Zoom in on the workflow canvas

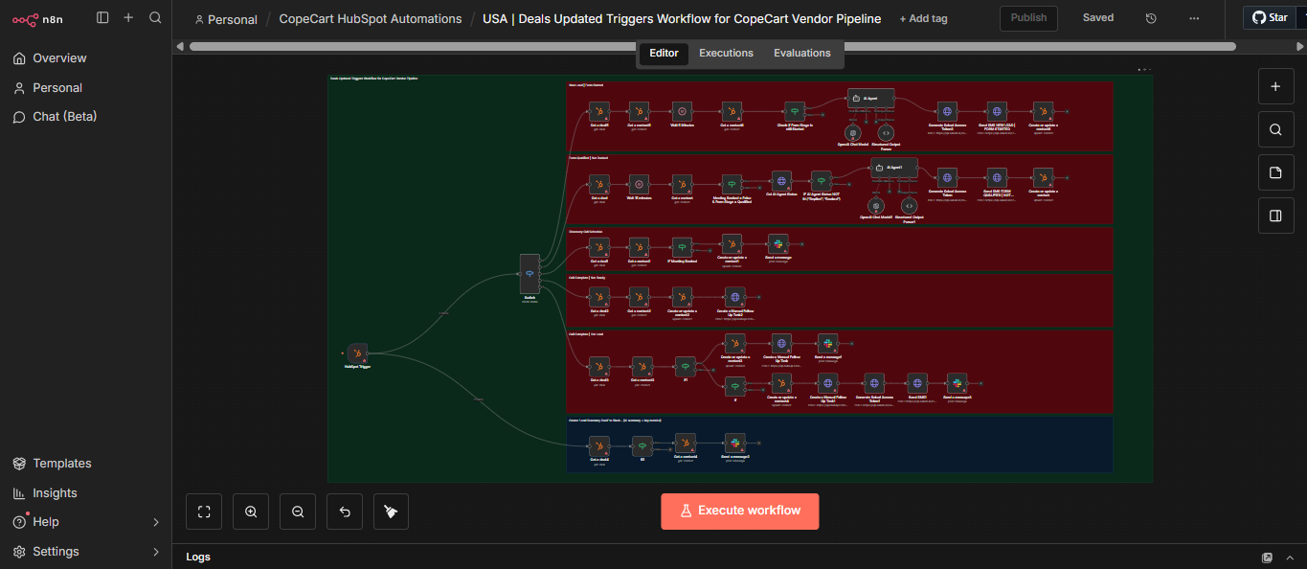pyautogui.click(x=251, y=512)
